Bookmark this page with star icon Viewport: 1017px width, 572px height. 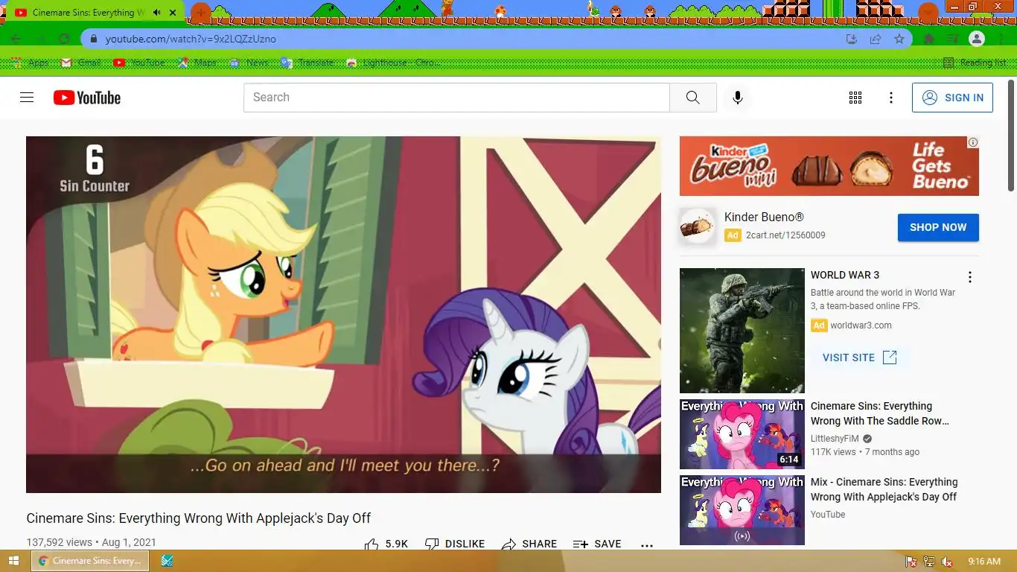[x=899, y=39]
